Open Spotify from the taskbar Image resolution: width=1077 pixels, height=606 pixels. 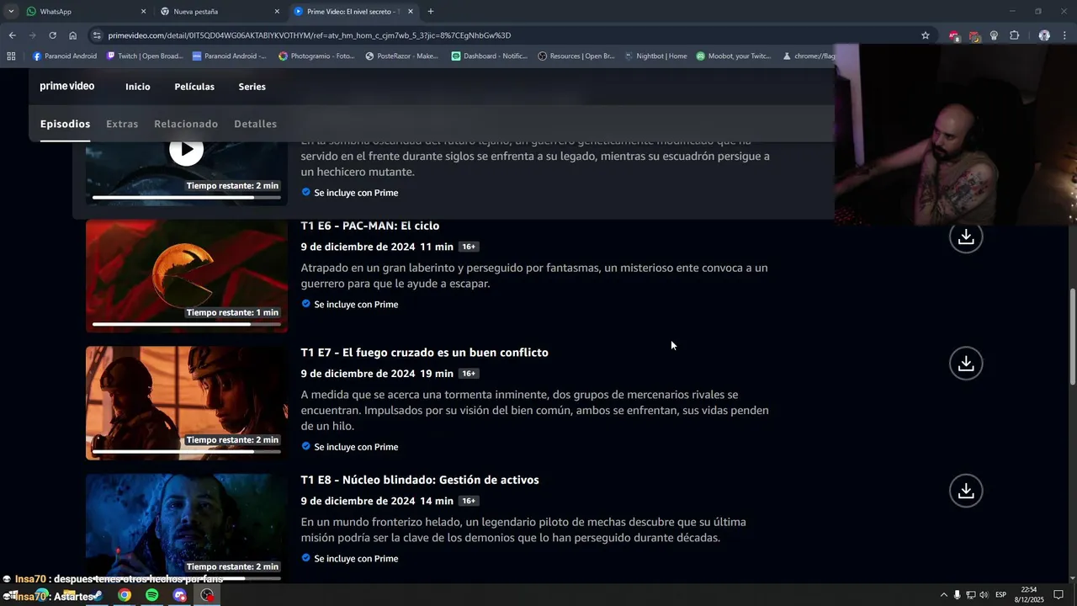pyautogui.click(x=151, y=595)
